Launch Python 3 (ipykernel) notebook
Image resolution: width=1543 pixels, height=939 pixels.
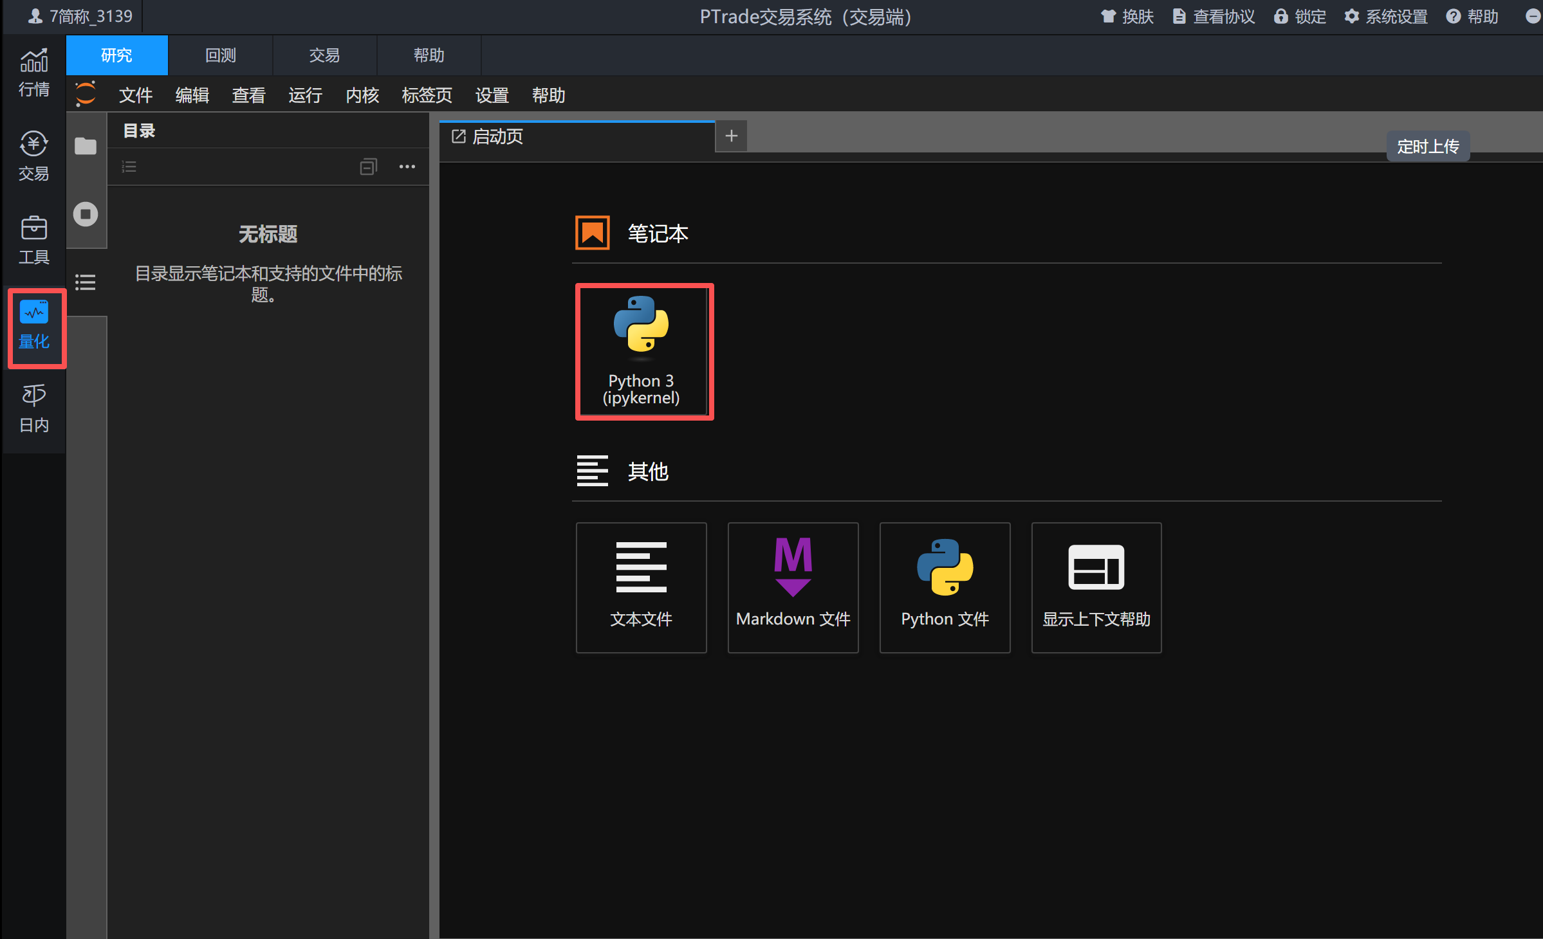click(x=643, y=351)
